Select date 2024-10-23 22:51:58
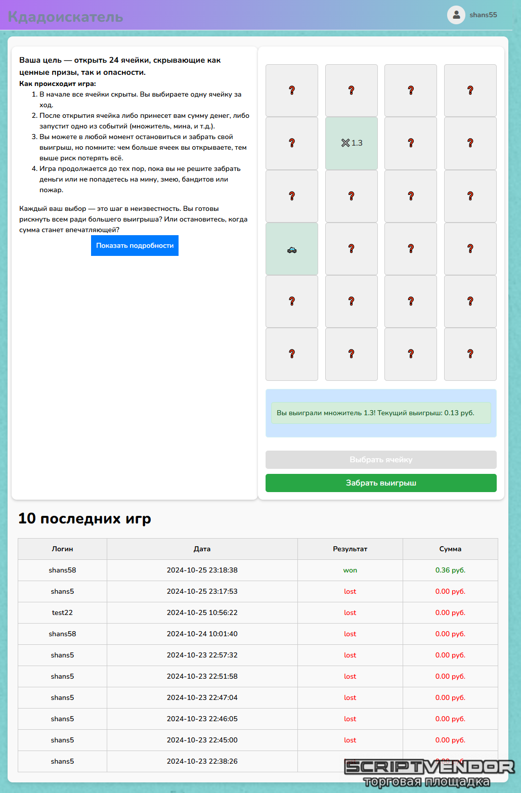This screenshot has height=793, width=521. [x=202, y=676]
